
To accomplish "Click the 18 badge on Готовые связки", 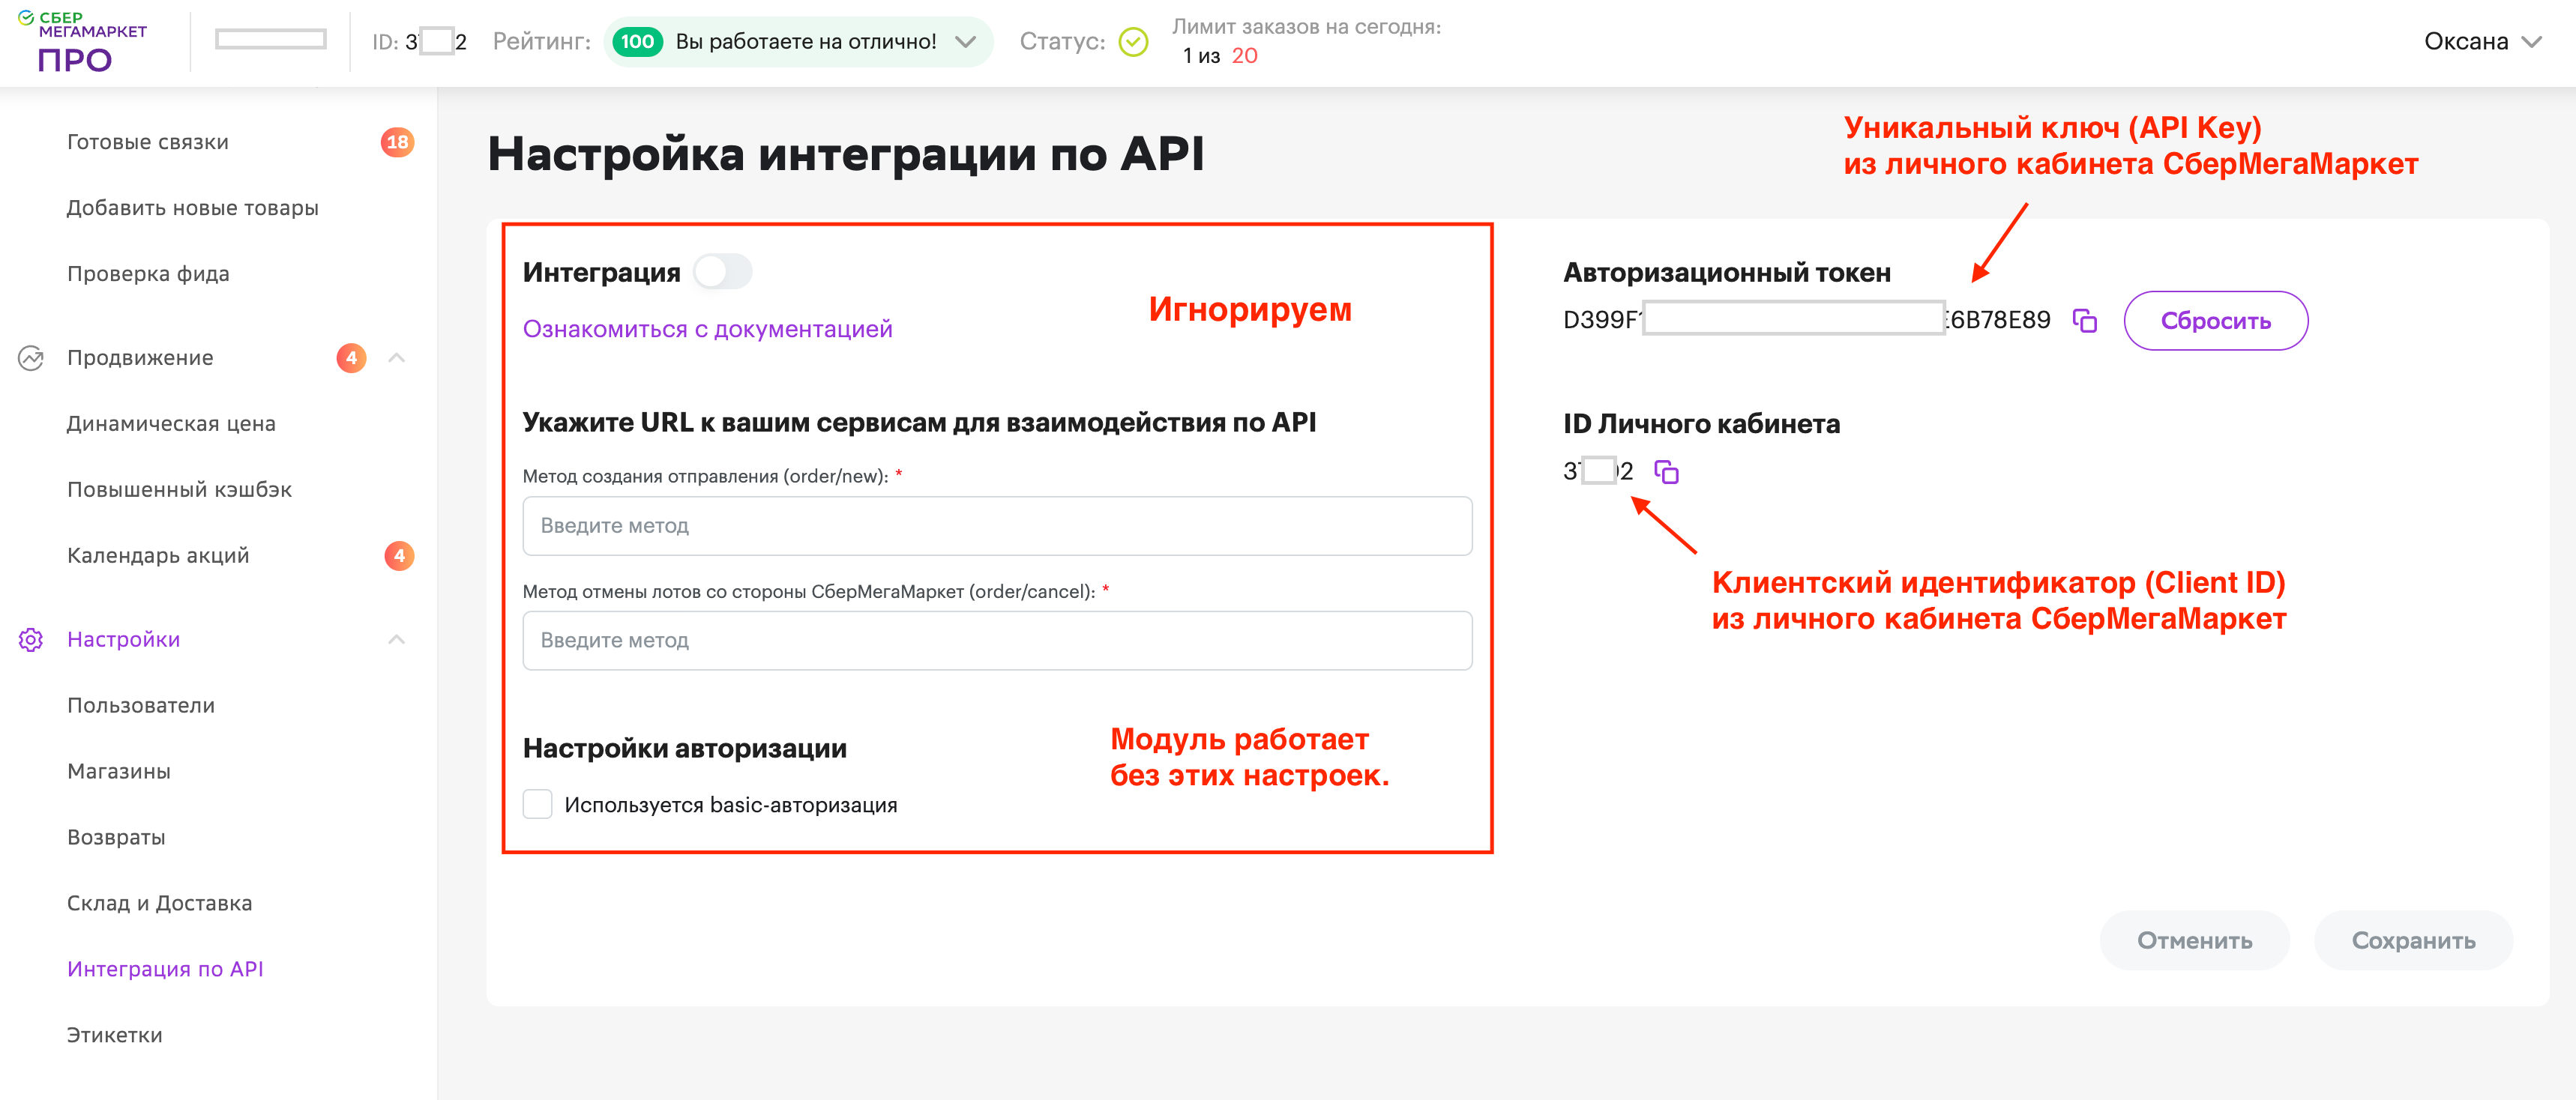I will [397, 142].
